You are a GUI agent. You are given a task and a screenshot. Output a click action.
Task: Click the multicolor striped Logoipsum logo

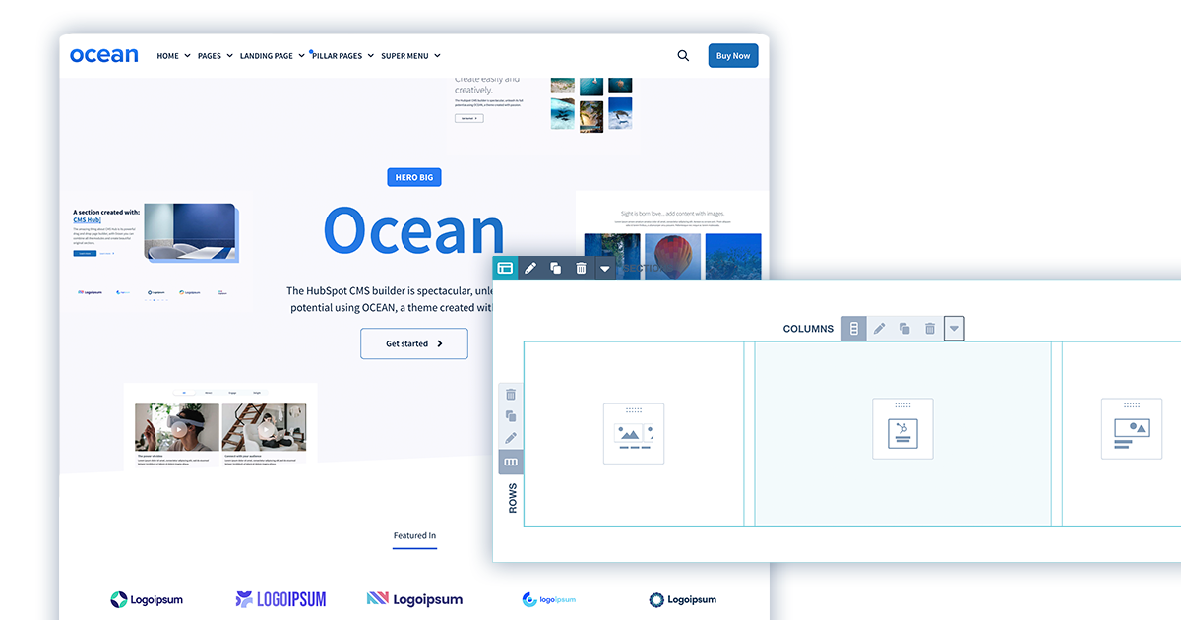414,599
